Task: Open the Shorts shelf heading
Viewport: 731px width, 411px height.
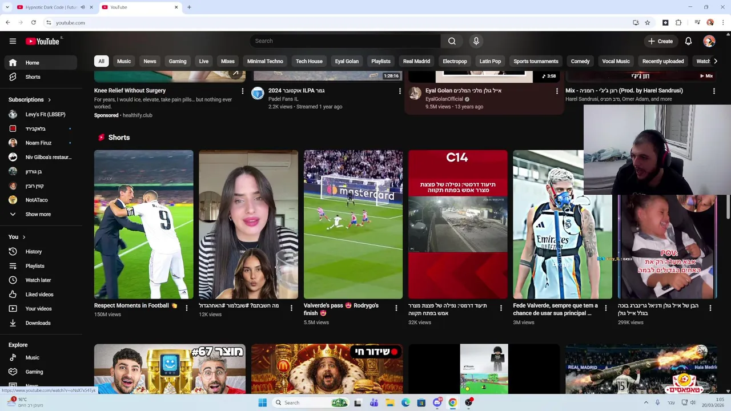Action: pyautogui.click(x=119, y=138)
